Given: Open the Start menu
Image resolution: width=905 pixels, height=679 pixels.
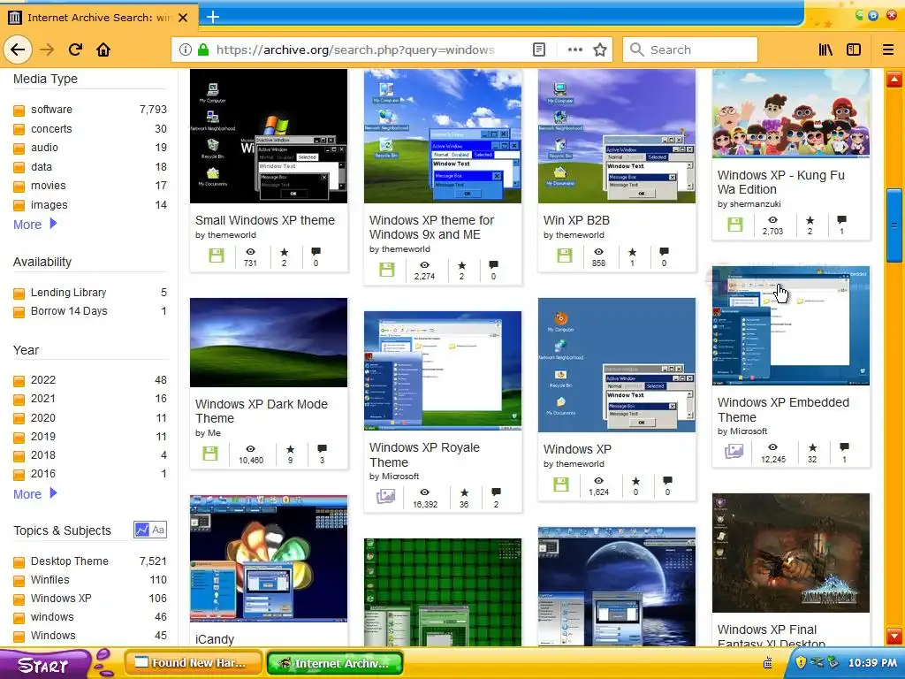Looking at the screenshot, I should coord(45,664).
